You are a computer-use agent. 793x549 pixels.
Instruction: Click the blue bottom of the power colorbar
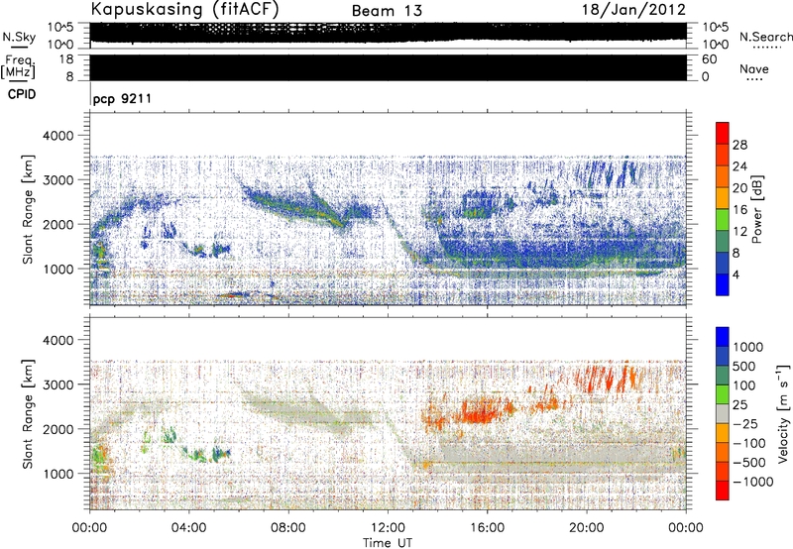click(x=723, y=284)
